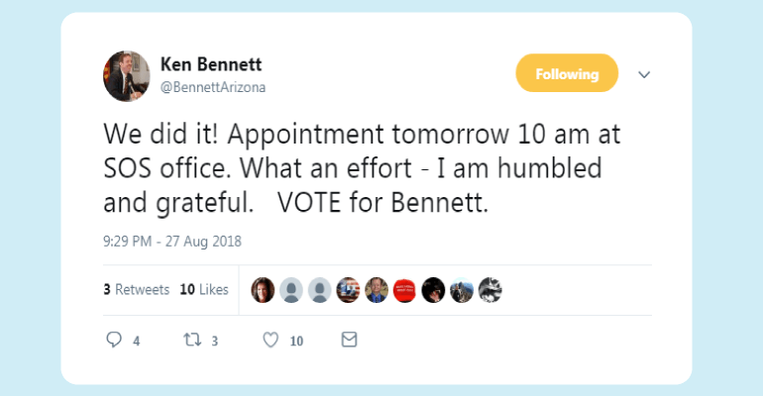Open the liker avatar of man in blue suit
Screen dimensions: 763x396
point(376,290)
